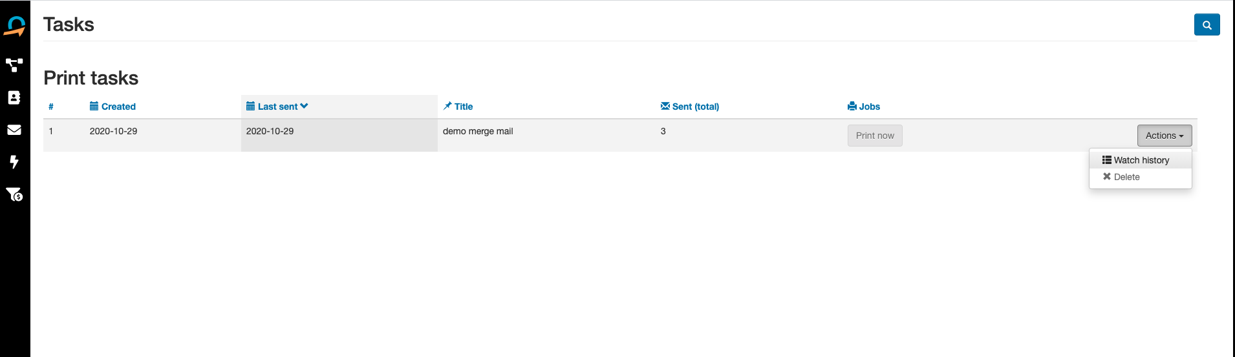
Task: Sort by Created column header
Action: [x=118, y=107]
